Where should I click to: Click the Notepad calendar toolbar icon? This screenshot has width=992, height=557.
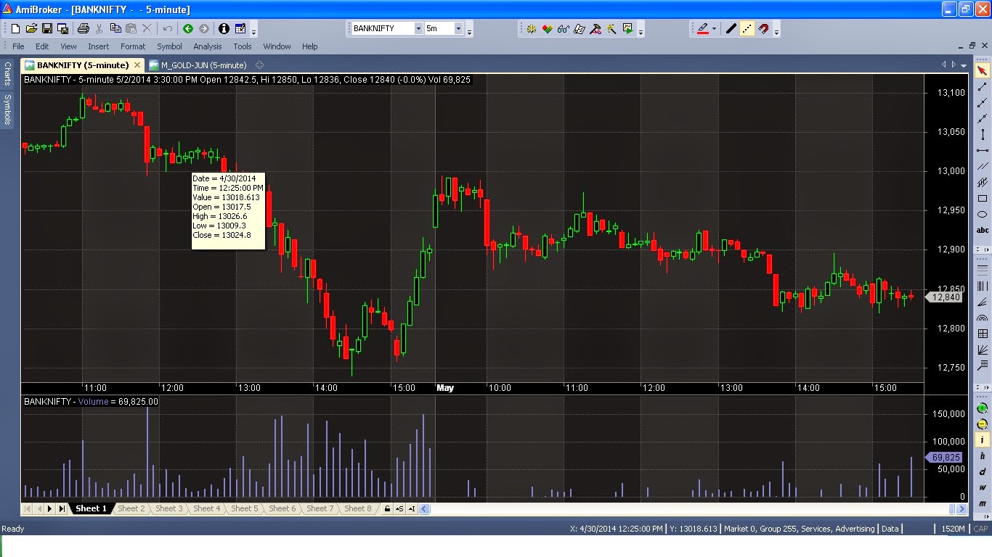(x=240, y=29)
